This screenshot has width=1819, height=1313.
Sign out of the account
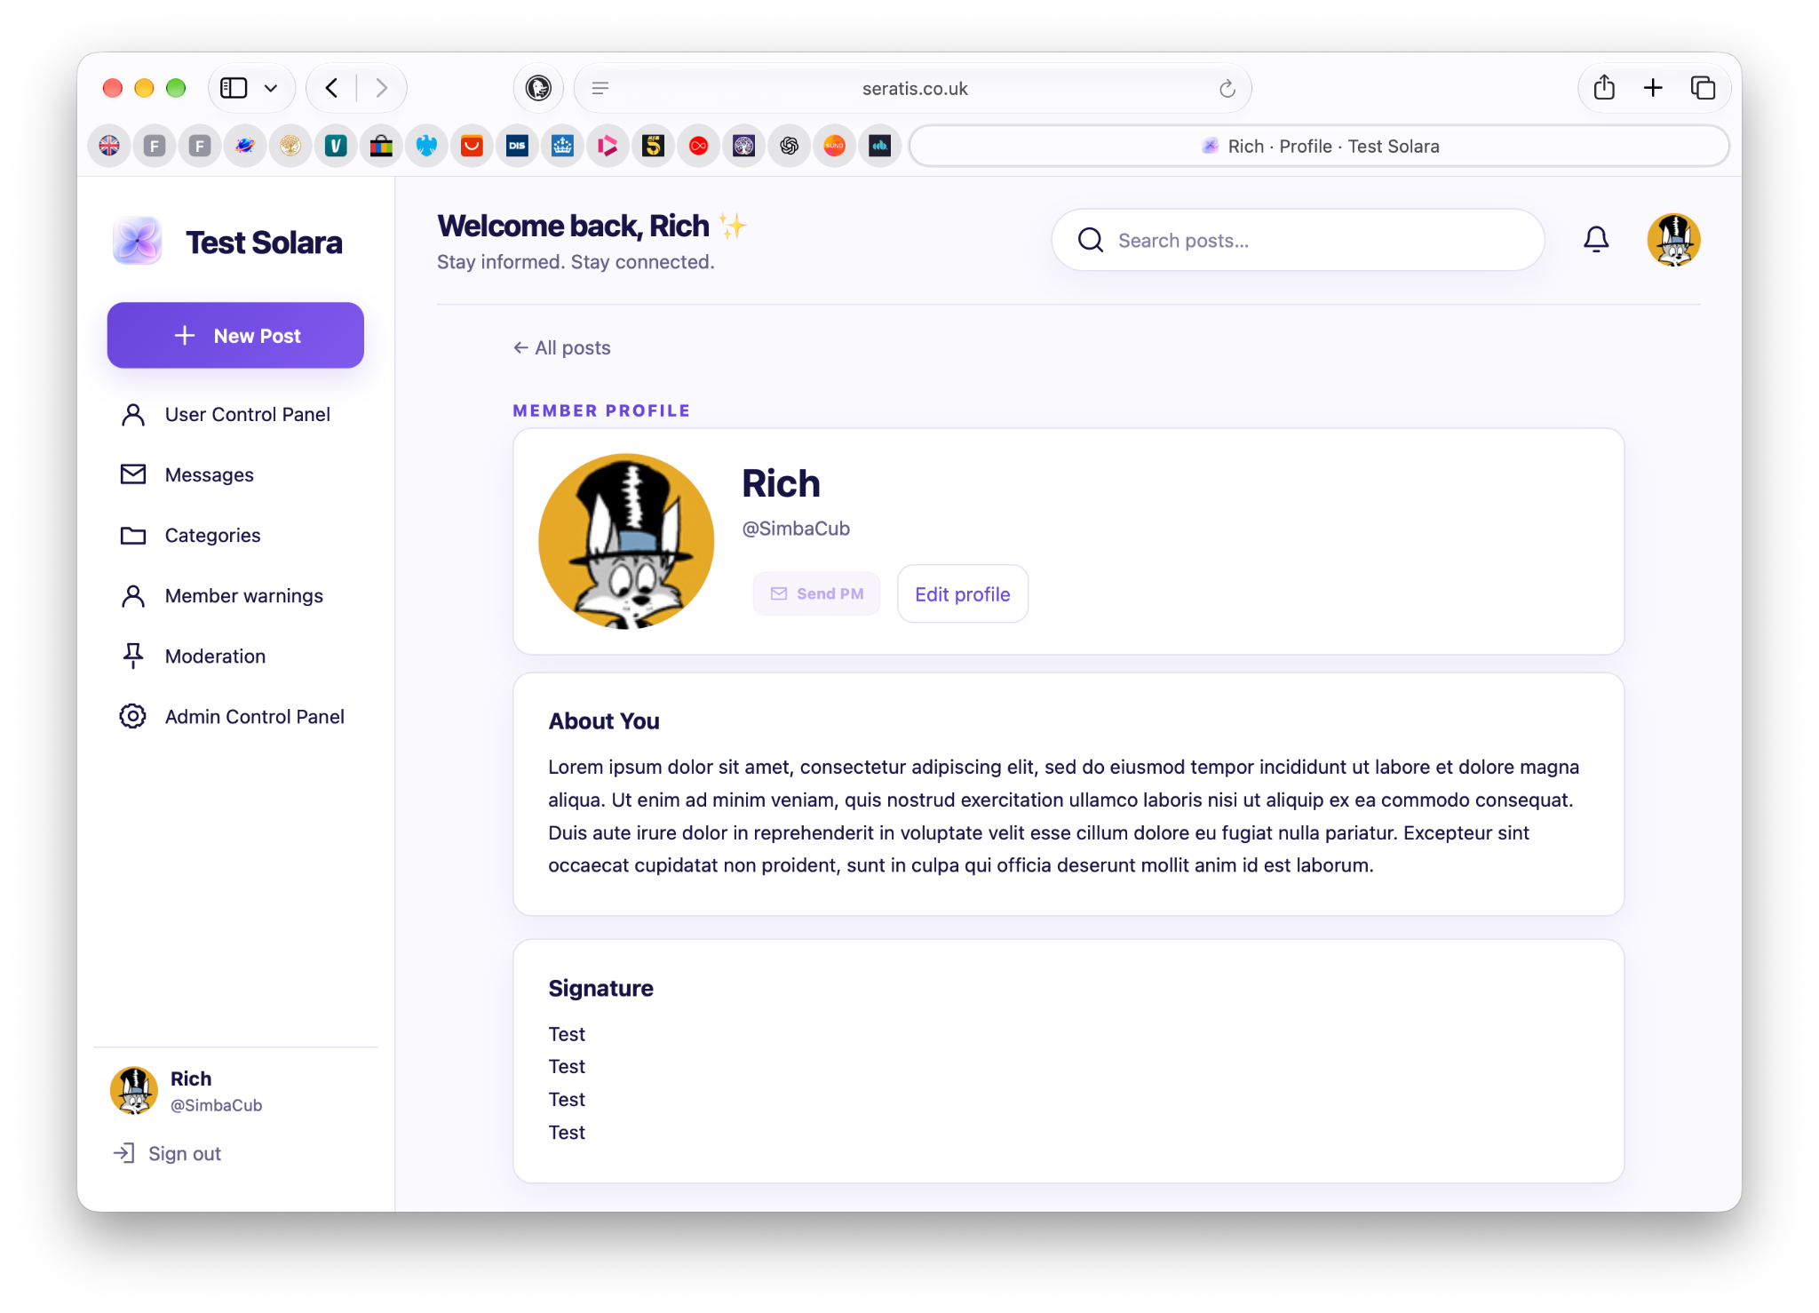[x=167, y=1154]
